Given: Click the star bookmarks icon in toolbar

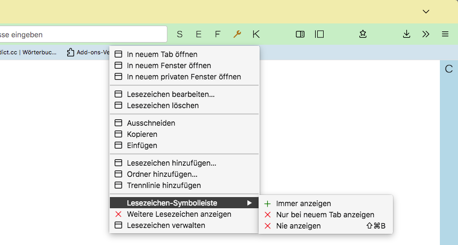Looking at the screenshot, I should tap(363, 34).
